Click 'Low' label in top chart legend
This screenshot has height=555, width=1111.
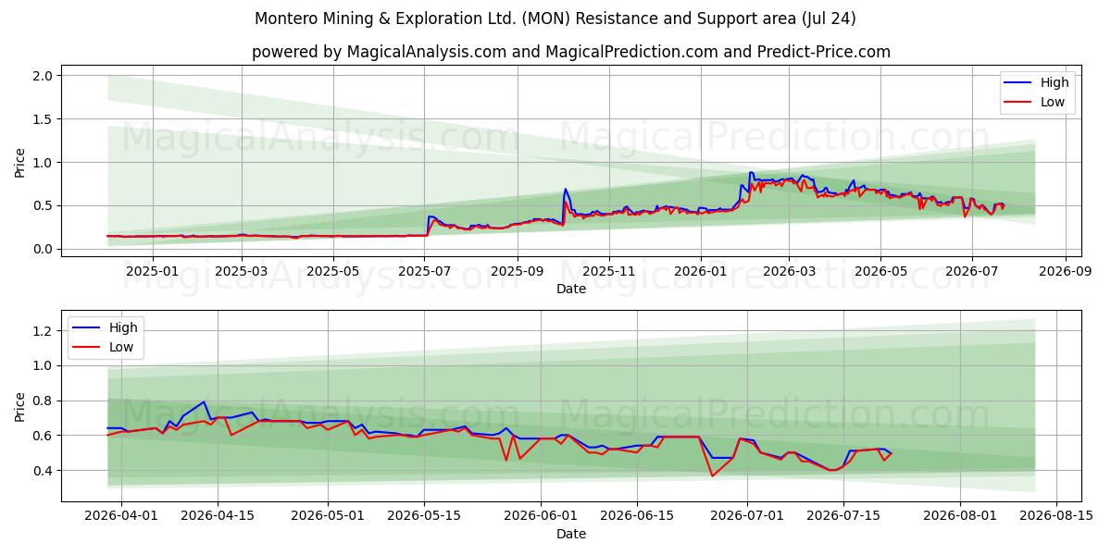pyautogui.click(x=1053, y=102)
